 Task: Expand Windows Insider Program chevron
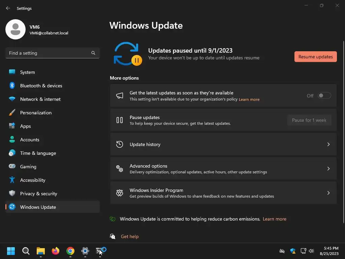328,193
